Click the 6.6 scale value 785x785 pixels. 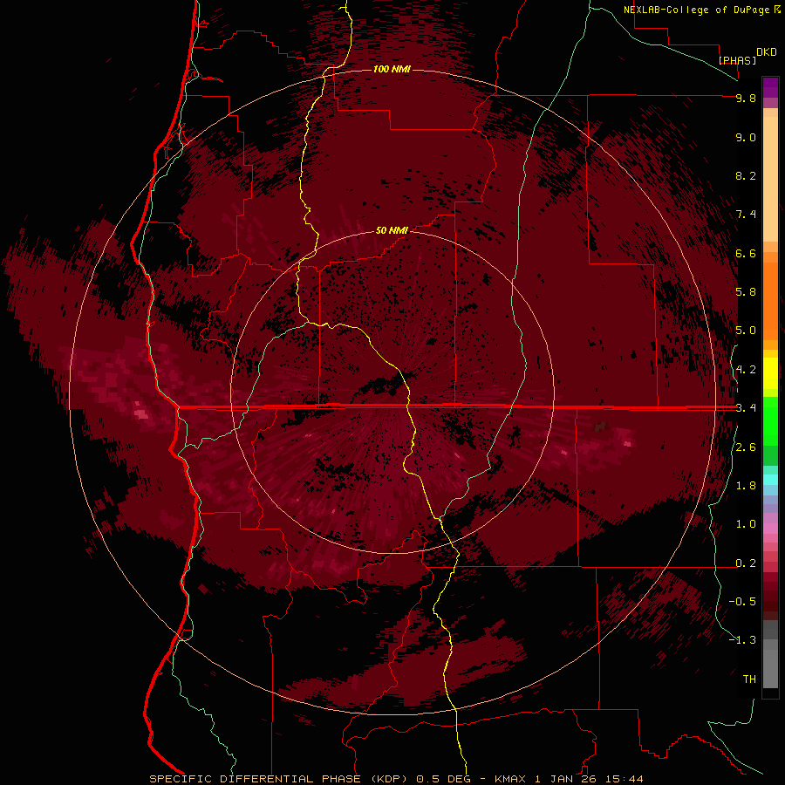746,253
